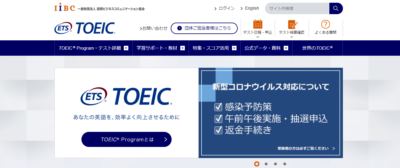The height and width of the screenshot is (168, 400).
Task: Click よくある質問 label
Action: pos(326,33)
